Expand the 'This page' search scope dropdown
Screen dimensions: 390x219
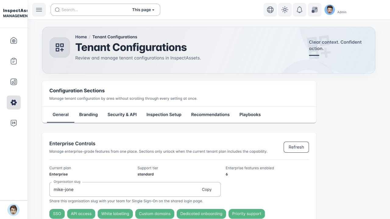[x=143, y=10]
